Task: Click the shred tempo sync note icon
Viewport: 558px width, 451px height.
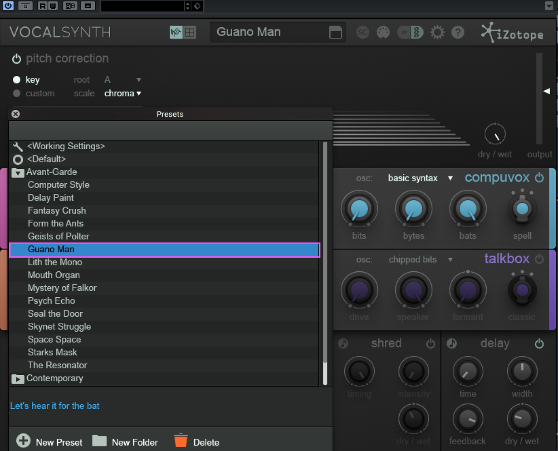Action: click(x=343, y=344)
